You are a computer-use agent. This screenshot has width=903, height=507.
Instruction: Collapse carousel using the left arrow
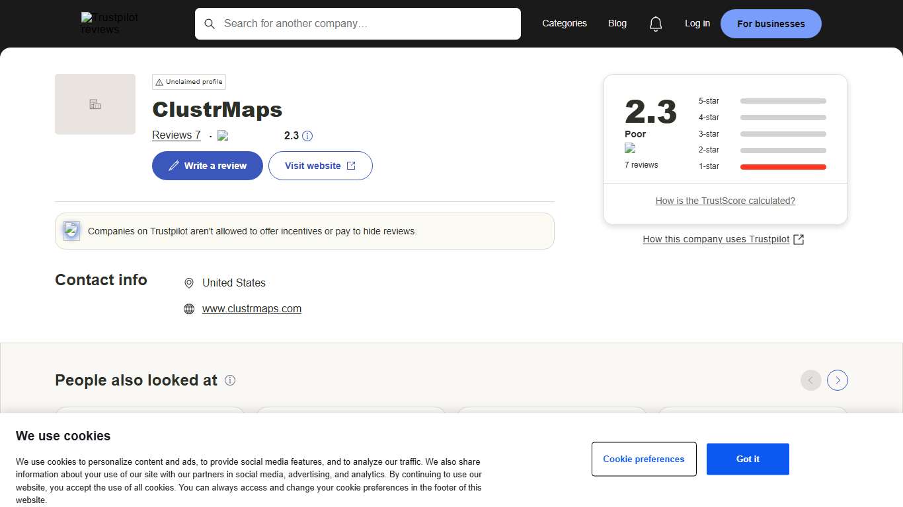click(x=811, y=380)
